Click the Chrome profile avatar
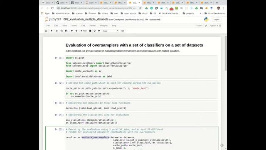Image resolution: width=266 pixels, height=150 pixels. click(x=219, y=8)
